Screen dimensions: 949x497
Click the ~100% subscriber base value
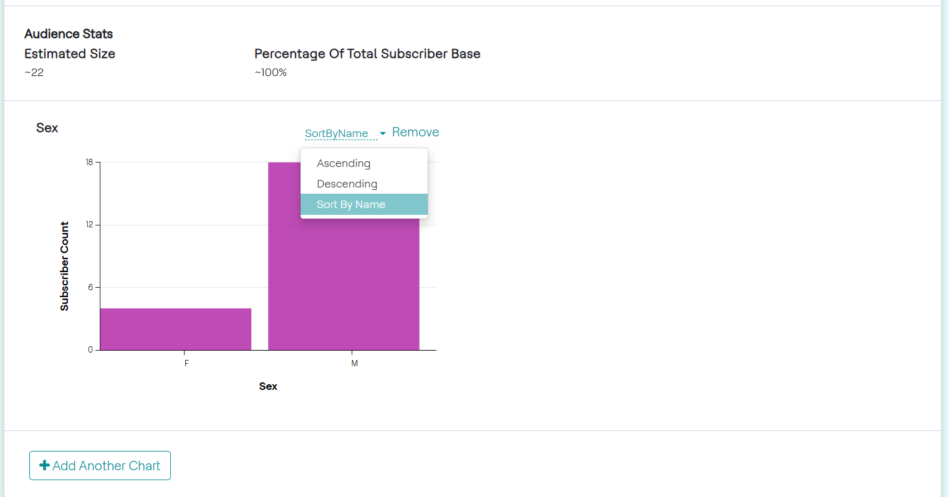point(271,72)
